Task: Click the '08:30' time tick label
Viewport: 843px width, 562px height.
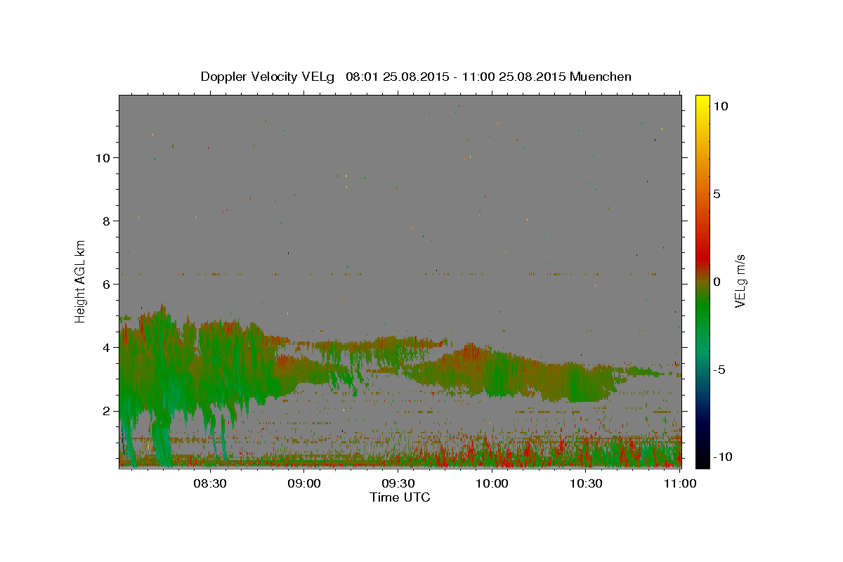Action: coord(209,484)
